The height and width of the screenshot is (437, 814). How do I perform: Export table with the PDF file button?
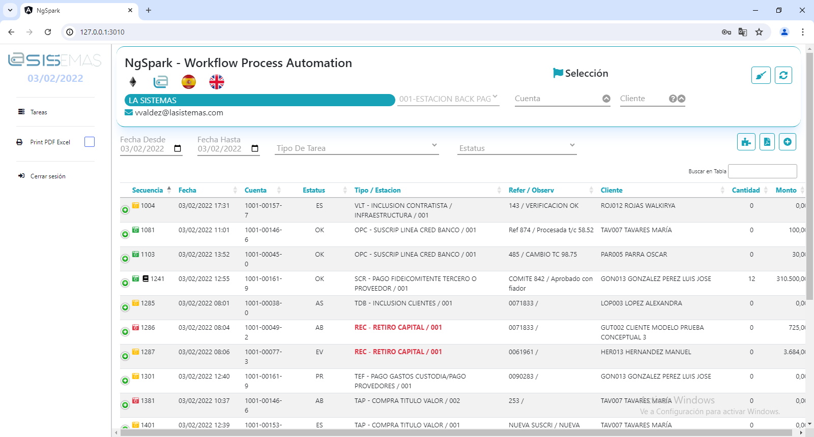767,142
